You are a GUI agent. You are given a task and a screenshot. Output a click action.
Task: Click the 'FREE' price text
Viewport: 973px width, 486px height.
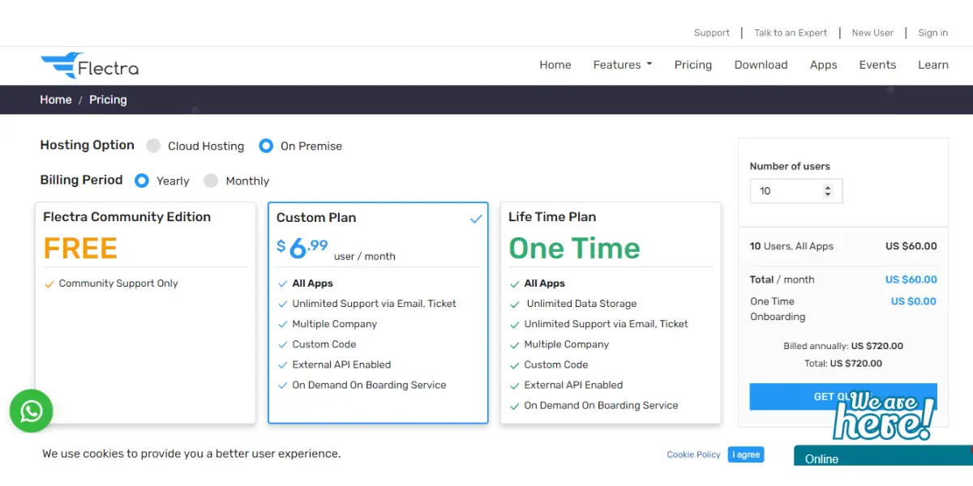(80, 248)
